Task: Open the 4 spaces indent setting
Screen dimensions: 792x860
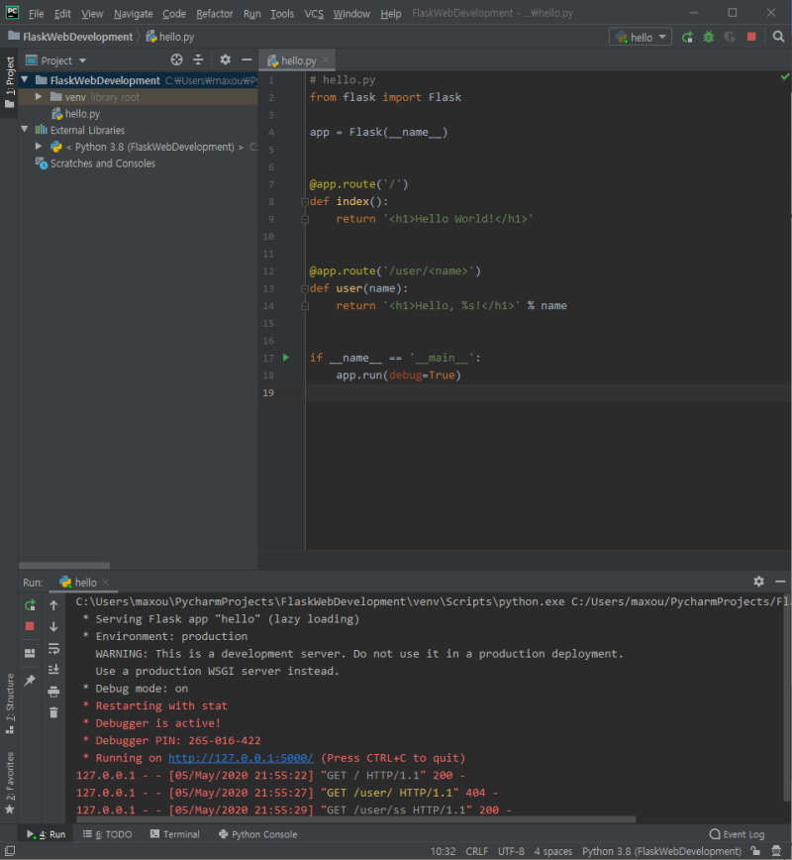Action: (x=552, y=851)
